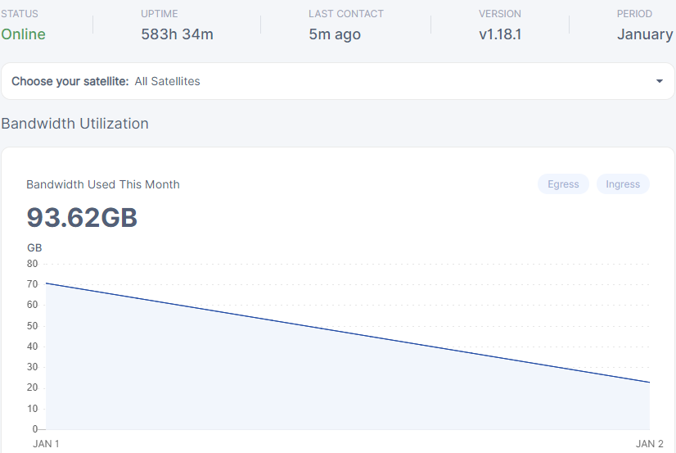This screenshot has width=676, height=453.
Task: Toggle the Egress chart filter
Action: (x=563, y=184)
